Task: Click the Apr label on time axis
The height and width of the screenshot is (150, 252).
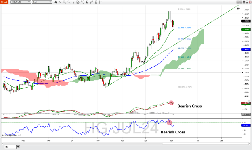Action: coord(146,141)
